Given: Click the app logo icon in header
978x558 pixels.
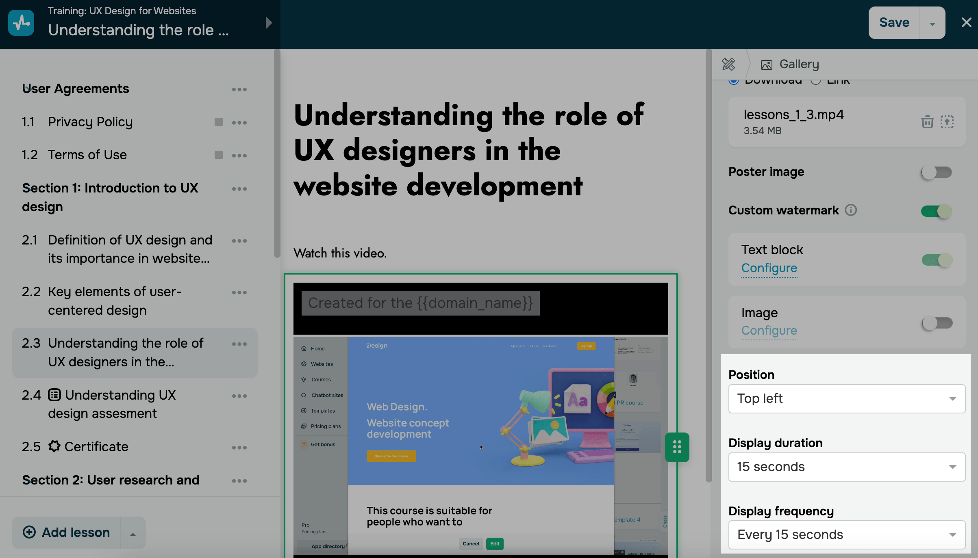Looking at the screenshot, I should 21,23.
